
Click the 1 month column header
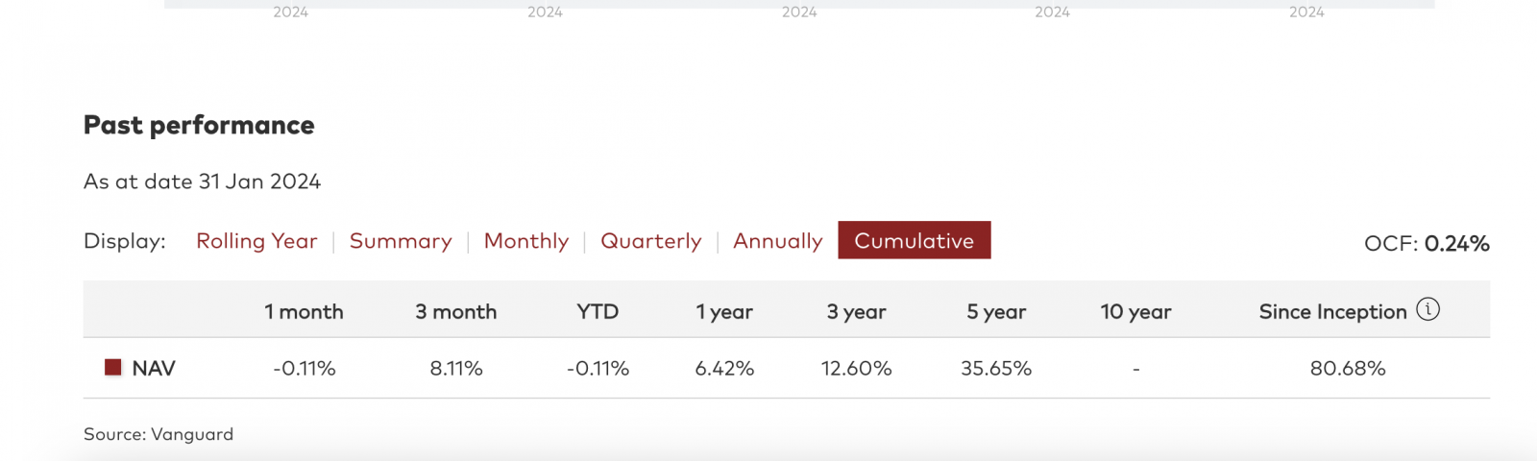pos(304,311)
